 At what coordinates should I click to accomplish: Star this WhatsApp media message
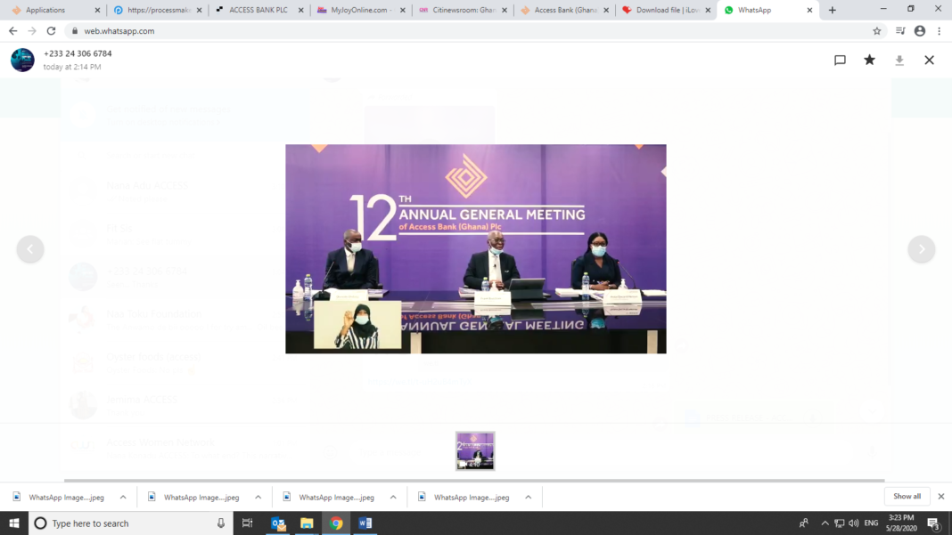click(869, 60)
